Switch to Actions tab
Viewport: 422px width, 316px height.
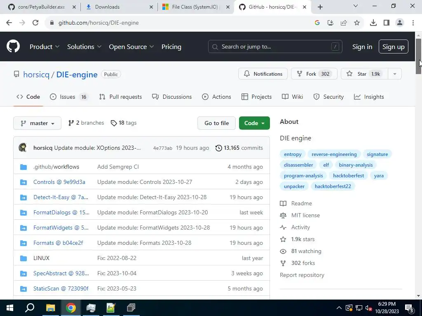(216, 97)
